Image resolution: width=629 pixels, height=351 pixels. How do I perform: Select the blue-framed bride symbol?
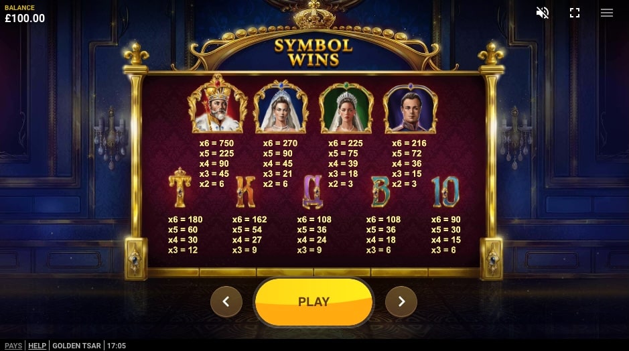click(281, 107)
